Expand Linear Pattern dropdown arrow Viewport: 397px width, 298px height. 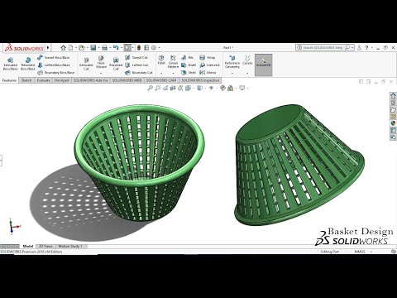tap(173, 73)
